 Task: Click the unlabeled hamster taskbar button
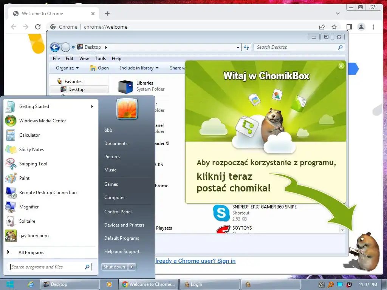(x=271, y=284)
